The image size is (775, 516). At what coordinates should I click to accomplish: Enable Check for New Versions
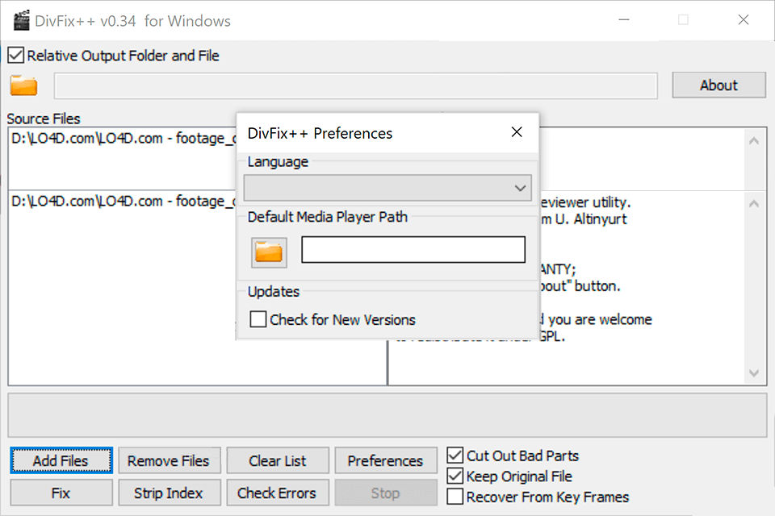pos(258,319)
